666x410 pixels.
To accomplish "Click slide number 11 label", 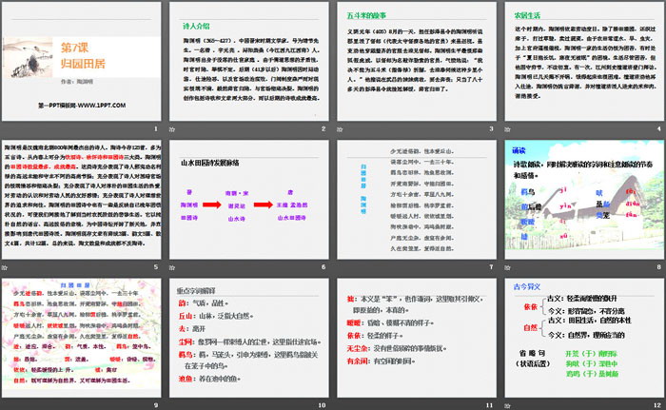I will click(490, 405).
